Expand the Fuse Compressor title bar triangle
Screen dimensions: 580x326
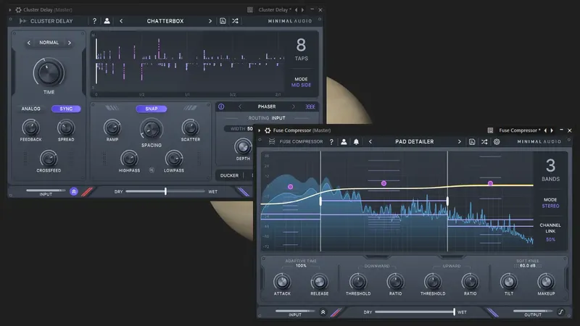(x=260, y=130)
